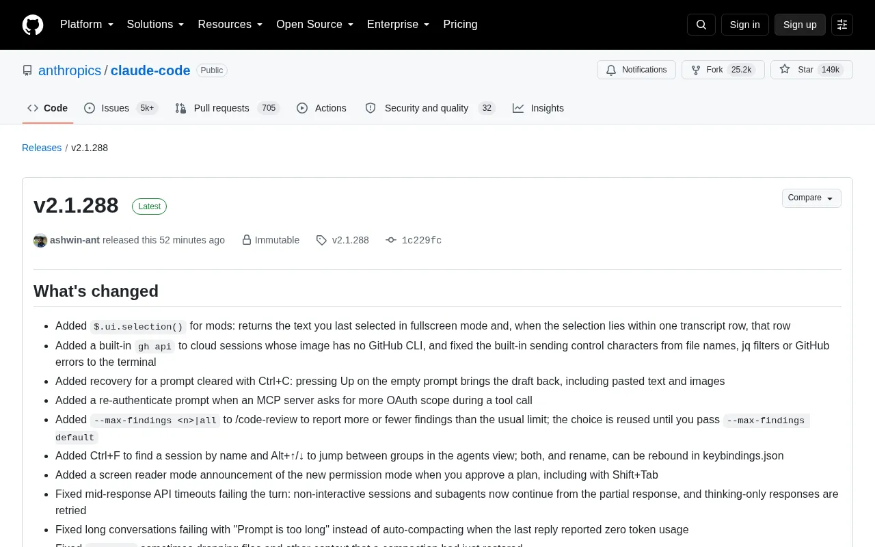Click the Sign up button
Viewport: 875px width, 547px height.
coord(800,25)
